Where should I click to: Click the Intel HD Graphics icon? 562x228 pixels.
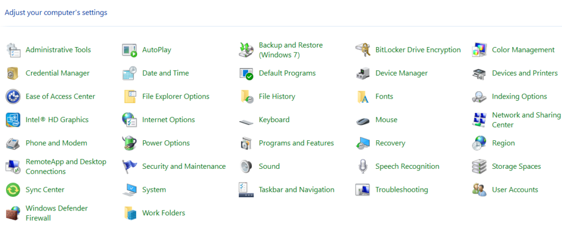13,120
